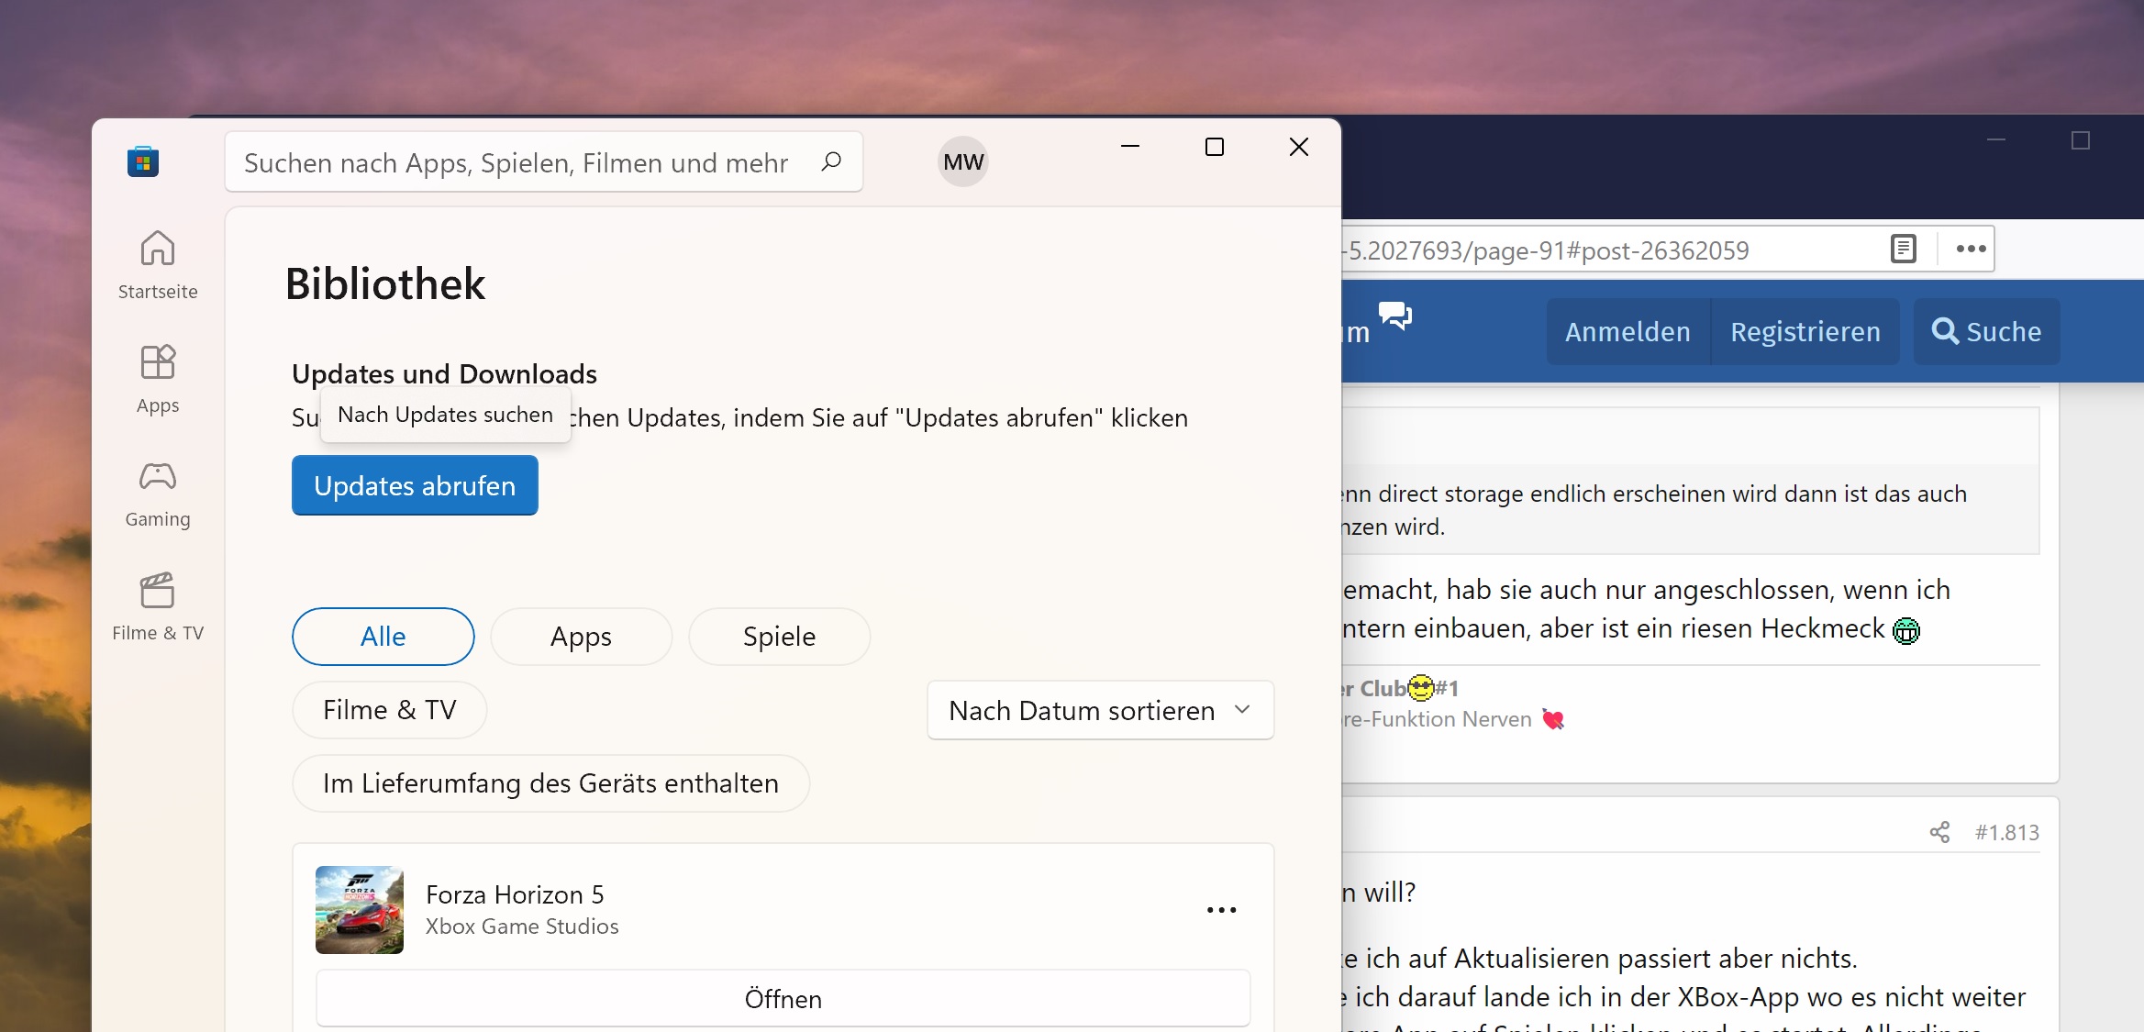The image size is (2144, 1032).
Task: Click the search magnifier icon
Action: [x=831, y=162]
